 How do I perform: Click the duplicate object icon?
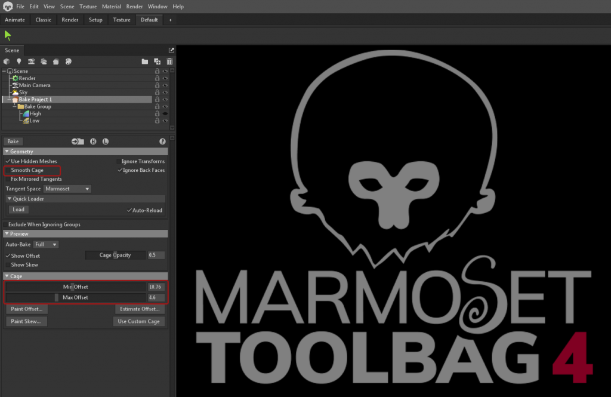(x=157, y=61)
